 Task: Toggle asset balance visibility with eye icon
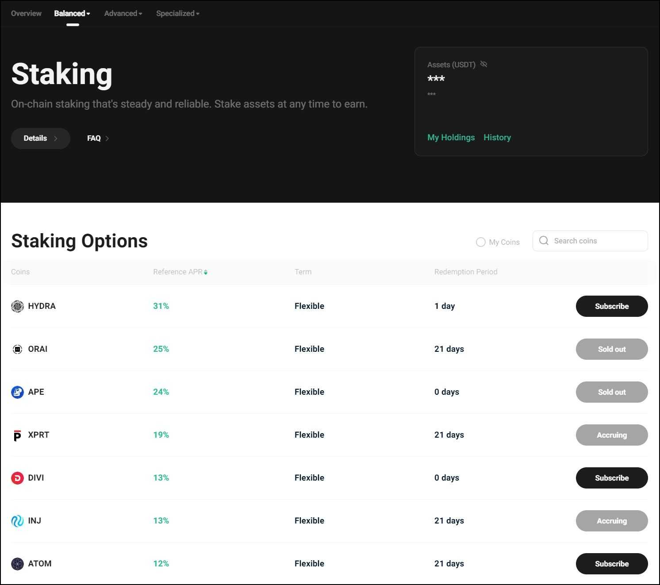484,64
